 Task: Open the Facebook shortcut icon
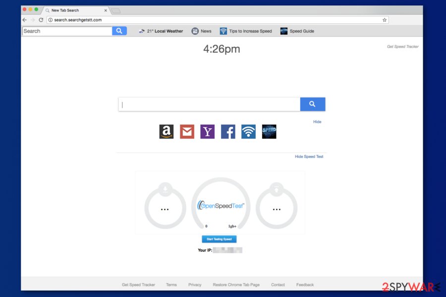tap(228, 132)
